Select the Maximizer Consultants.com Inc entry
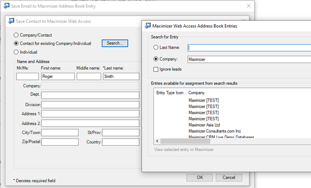 pos(215,131)
